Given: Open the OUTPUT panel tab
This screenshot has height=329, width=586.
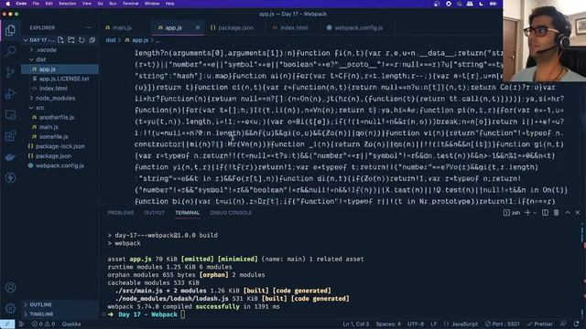Looking at the screenshot, I should [155, 213].
